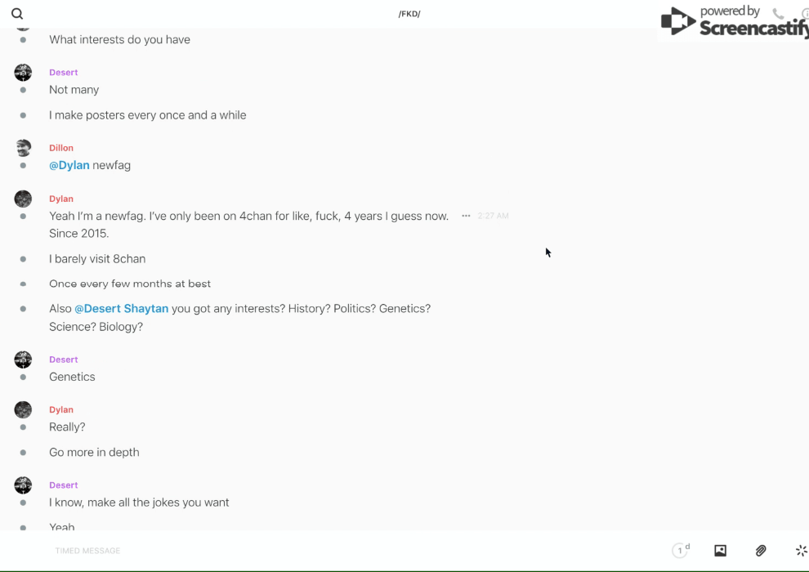Open Dillon's profile avatar
Screen dimensions: 809x572
pos(23,148)
